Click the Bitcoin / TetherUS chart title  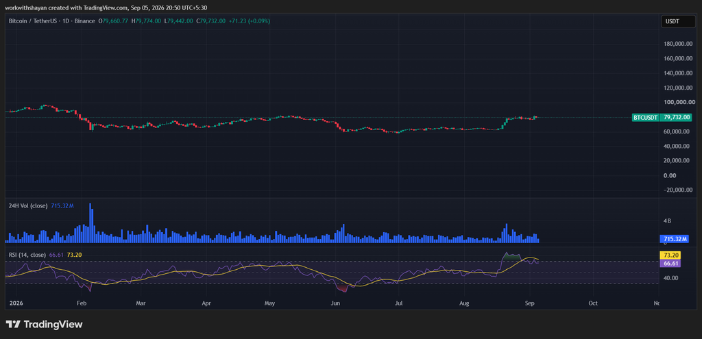click(x=52, y=21)
